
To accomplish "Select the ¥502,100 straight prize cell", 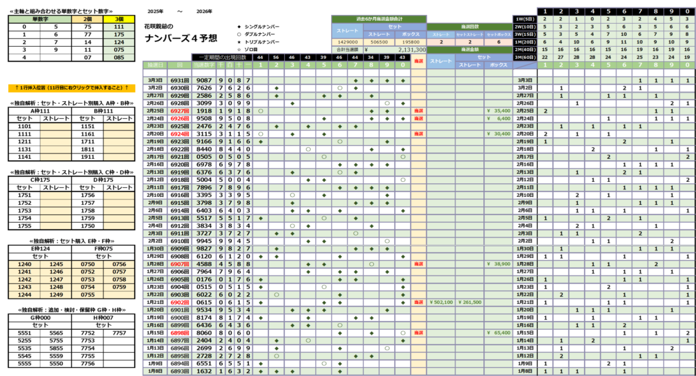I will 441,301.
